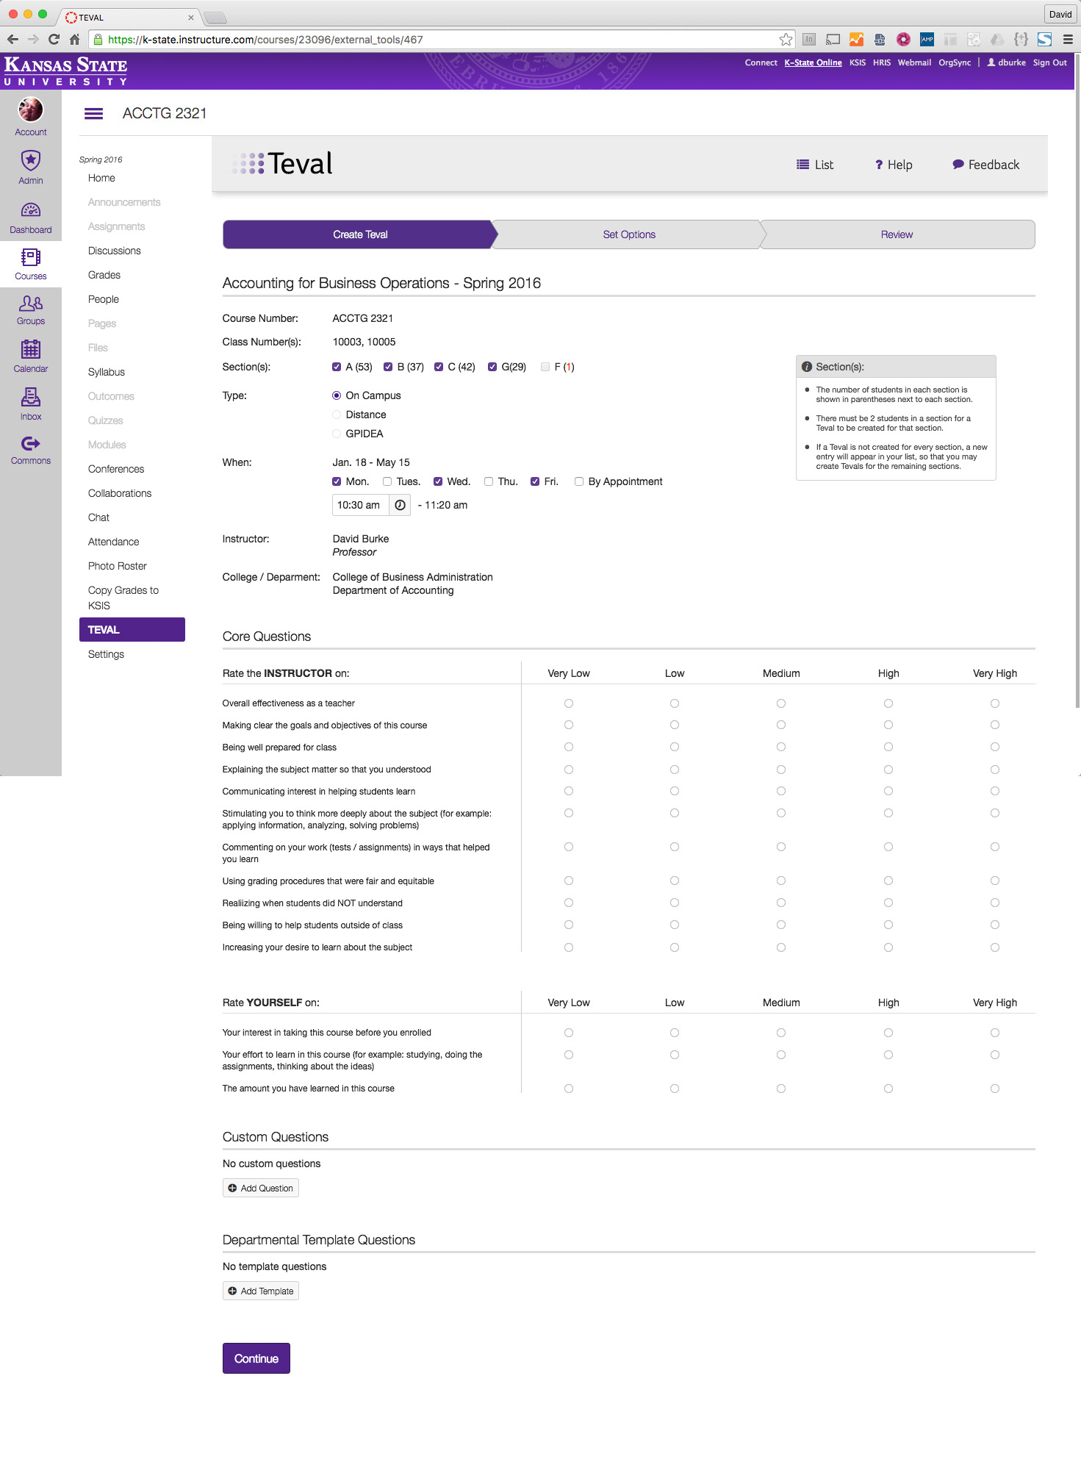
Task: Click the Sign Out link
Action: click(x=1049, y=62)
